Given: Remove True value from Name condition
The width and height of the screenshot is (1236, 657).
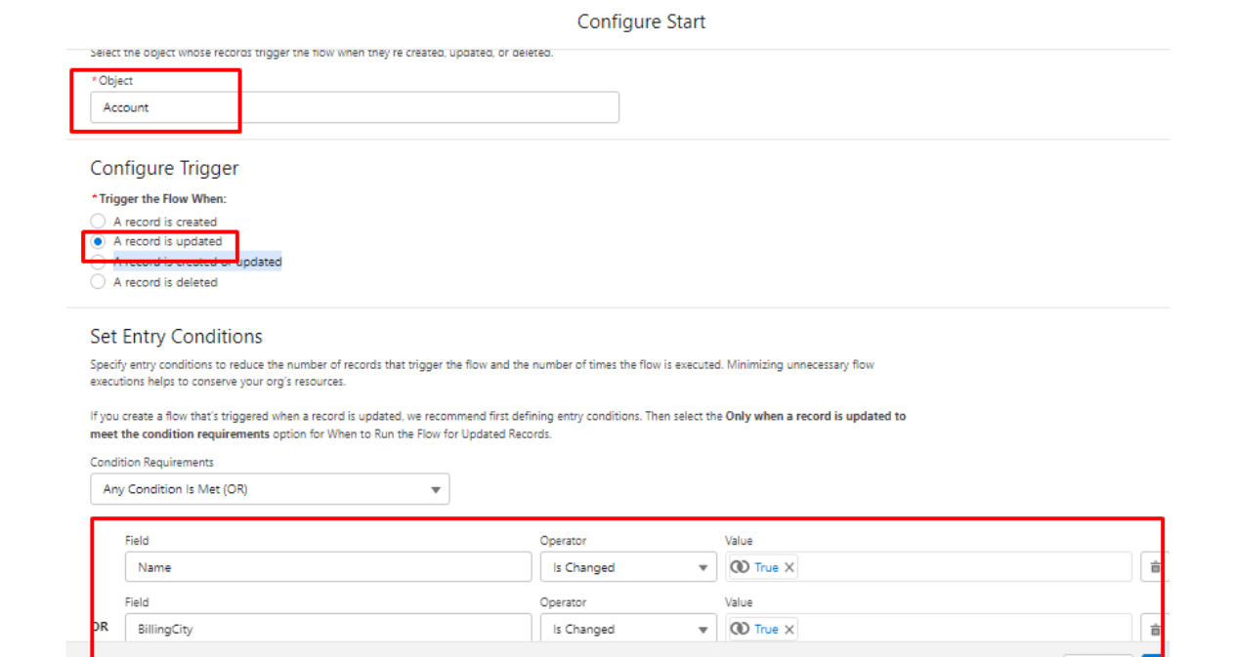Looking at the screenshot, I should (789, 567).
